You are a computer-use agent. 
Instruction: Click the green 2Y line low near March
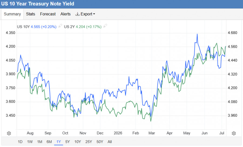click(x=151, y=121)
